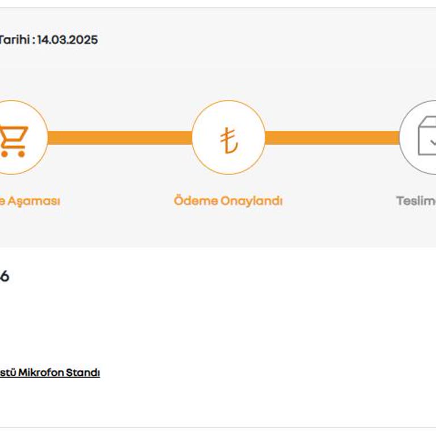Click blank white area right of the product link
Viewport: 436px width, 436px height.
(255, 373)
